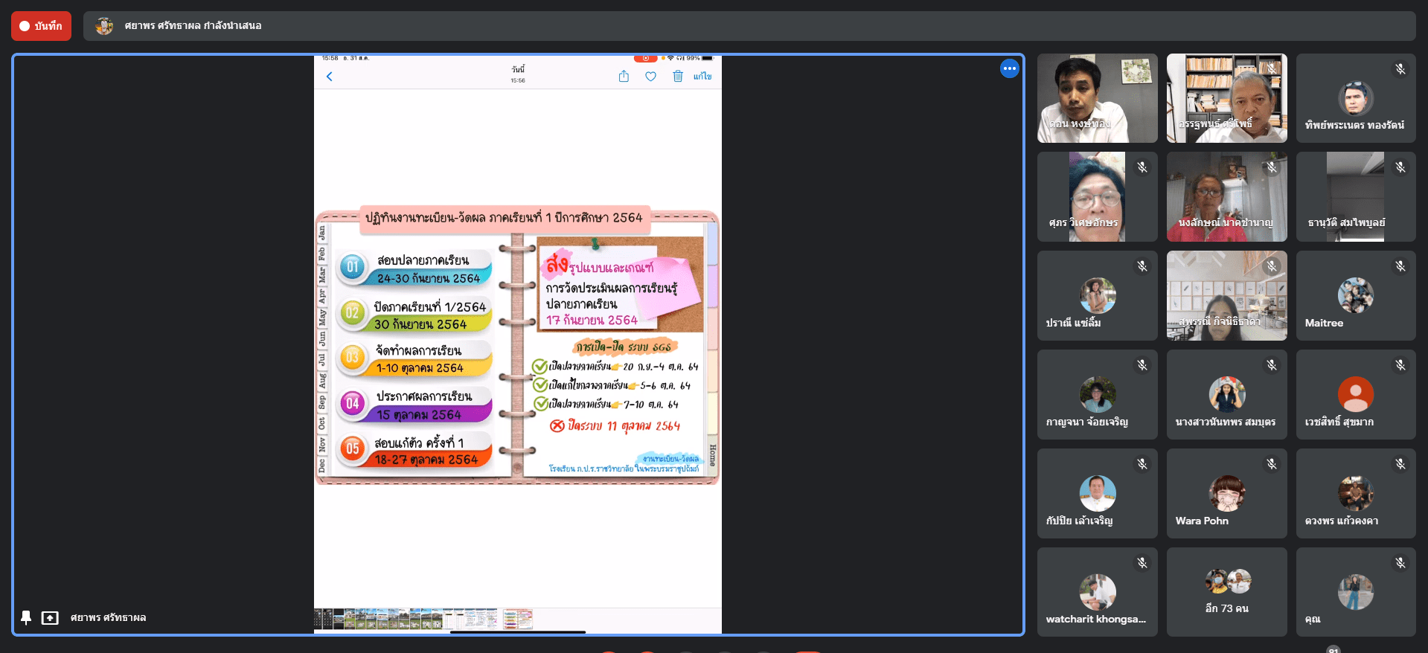The height and width of the screenshot is (653, 1428).
Task: Click the mic-off icon on watcharit khongsa tile
Action: (x=1142, y=563)
